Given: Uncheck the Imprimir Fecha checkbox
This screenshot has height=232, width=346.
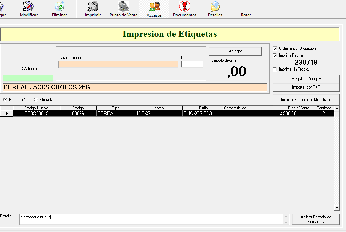Looking at the screenshot, I should coord(275,55).
